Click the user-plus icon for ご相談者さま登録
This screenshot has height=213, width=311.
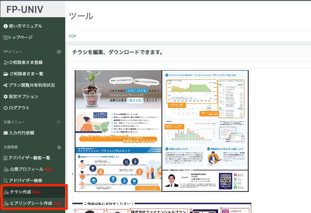click(x=6, y=62)
